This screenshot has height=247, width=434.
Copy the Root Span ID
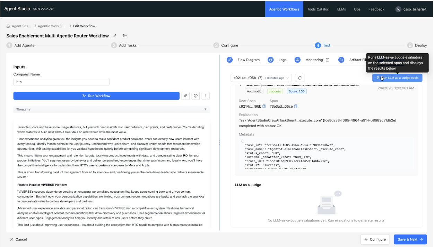point(264,106)
